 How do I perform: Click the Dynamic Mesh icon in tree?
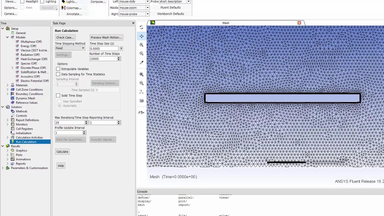pos(13,98)
